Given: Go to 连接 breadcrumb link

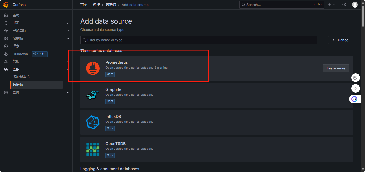Looking at the screenshot, I should point(96,5).
